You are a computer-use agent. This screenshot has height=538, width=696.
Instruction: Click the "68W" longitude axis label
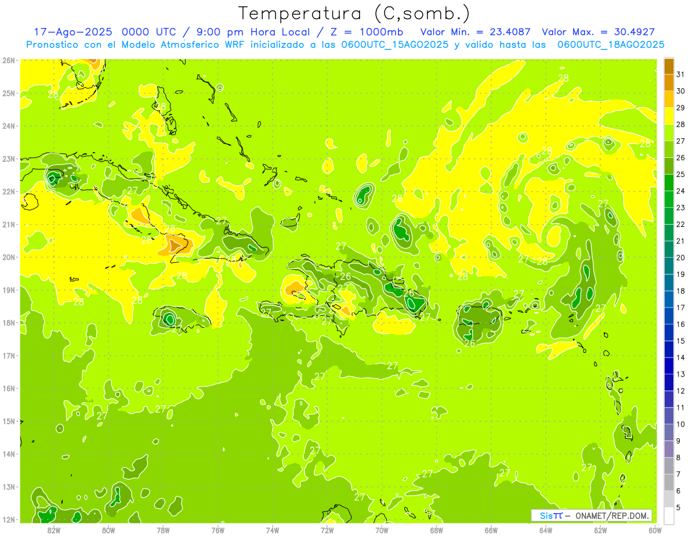click(437, 530)
